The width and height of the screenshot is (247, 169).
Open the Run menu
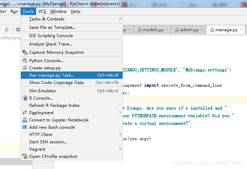(14, 11)
